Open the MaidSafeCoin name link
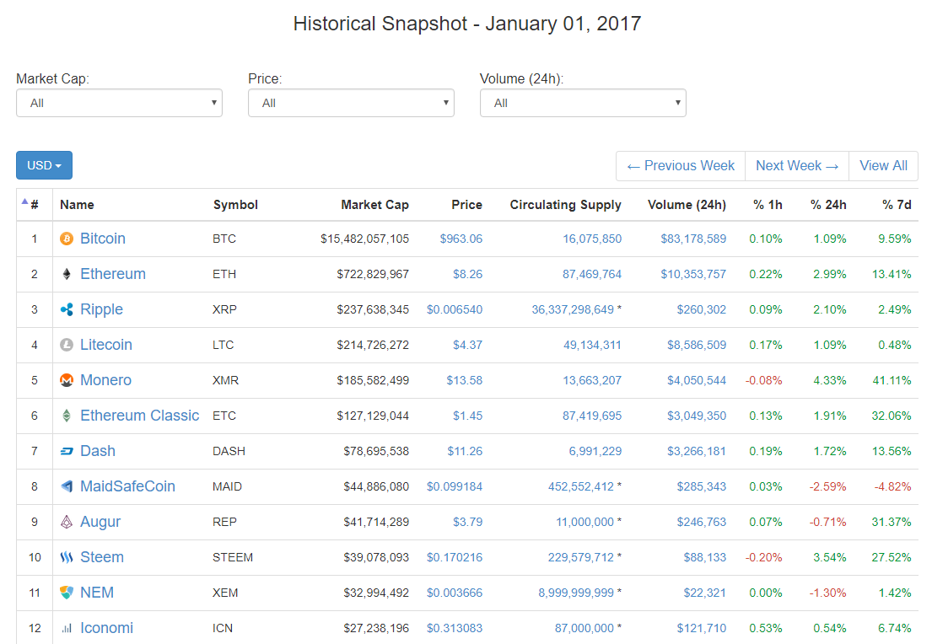The image size is (932, 644). (128, 486)
